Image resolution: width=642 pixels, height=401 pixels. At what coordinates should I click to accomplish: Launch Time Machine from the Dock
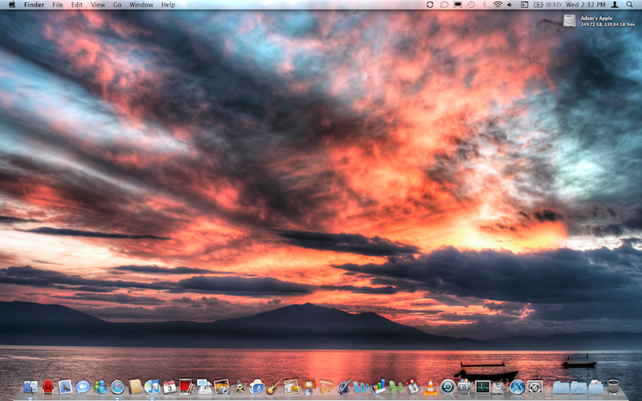448,387
